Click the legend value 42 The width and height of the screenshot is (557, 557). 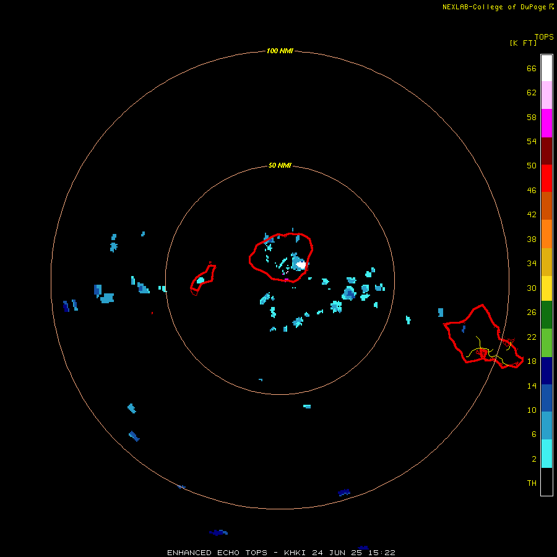pos(532,214)
